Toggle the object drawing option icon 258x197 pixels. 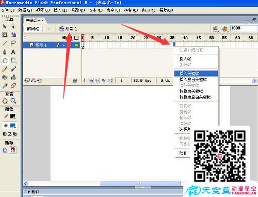[x=5, y=150]
